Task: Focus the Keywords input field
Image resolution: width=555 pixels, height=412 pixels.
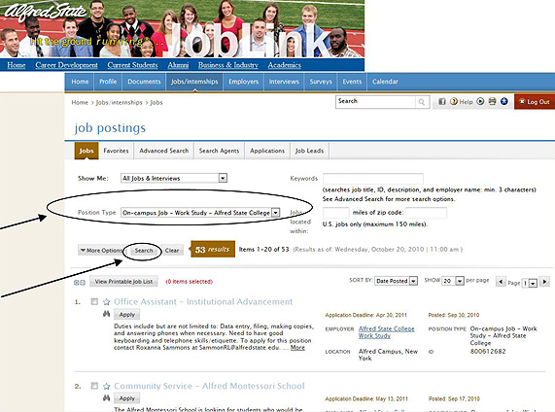Action: coord(373,179)
